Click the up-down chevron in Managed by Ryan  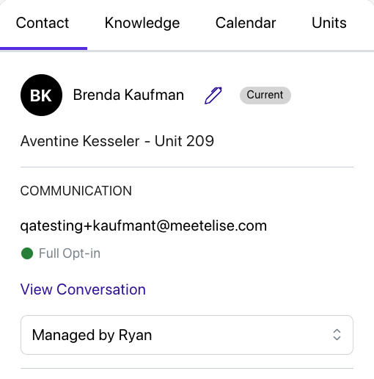[x=337, y=335]
